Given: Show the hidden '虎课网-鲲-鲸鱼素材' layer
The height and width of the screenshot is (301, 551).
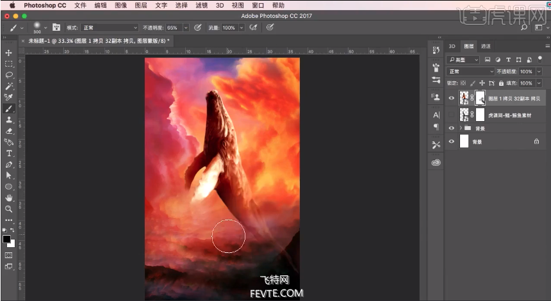Looking at the screenshot, I should pyautogui.click(x=452, y=115).
